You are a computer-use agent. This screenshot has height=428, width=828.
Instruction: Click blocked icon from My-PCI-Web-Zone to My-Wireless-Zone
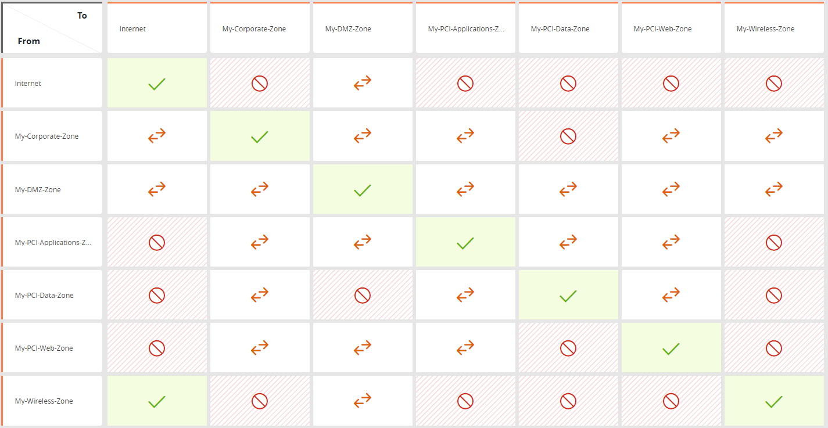click(773, 348)
